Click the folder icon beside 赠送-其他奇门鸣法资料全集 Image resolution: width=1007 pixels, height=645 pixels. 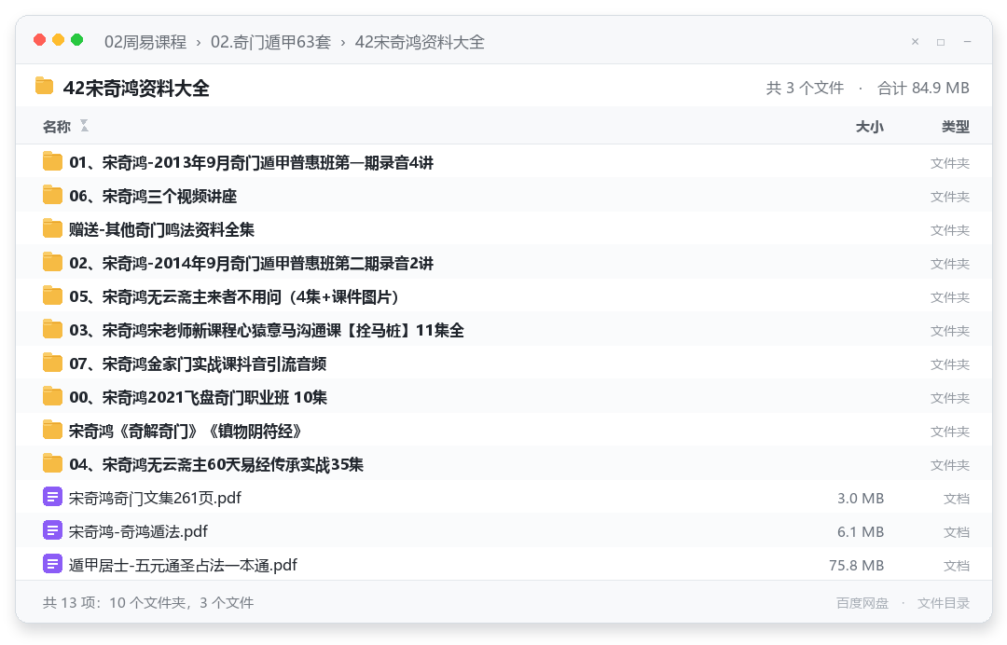[52, 228]
